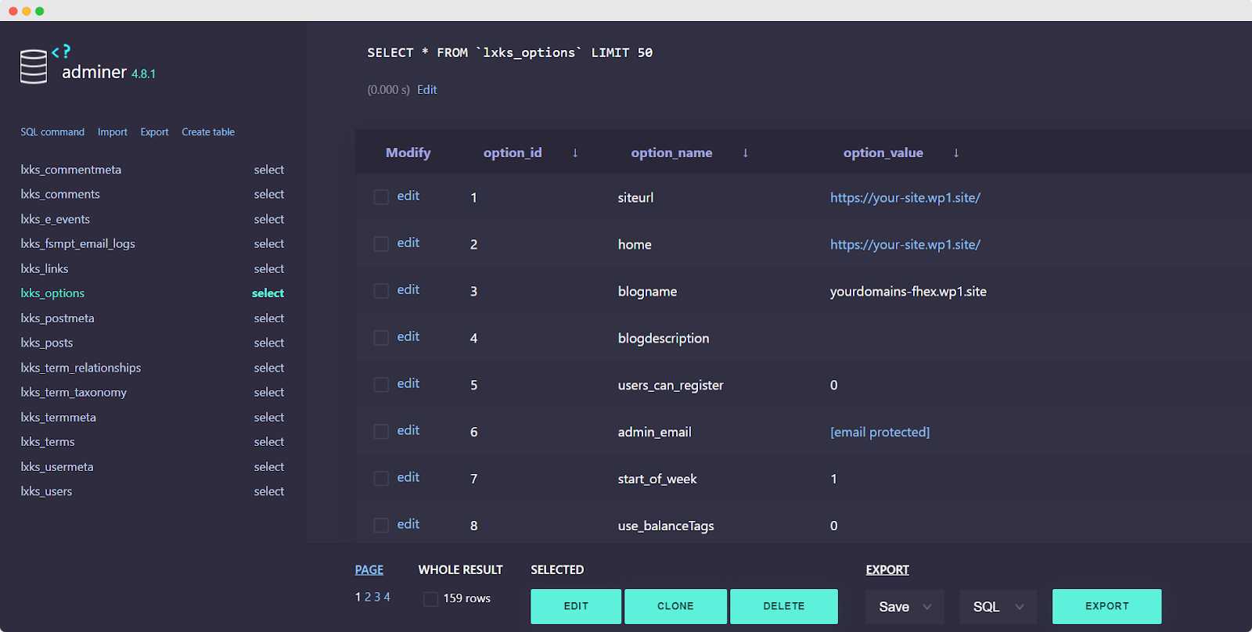Image resolution: width=1252 pixels, height=632 pixels.
Task: Go to page 2 of results
Action: tap(368, 597)
